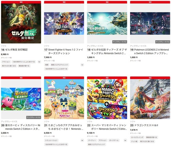
Task: Select the シミュレーション tag under たまごっち
Action: click(51, 141)
